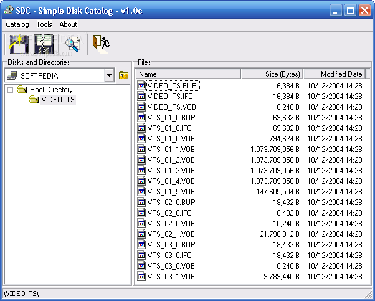This screenshot has height=301, width=375.
Task: Sort files by Modified Date column header
Action: coord(335,74)
